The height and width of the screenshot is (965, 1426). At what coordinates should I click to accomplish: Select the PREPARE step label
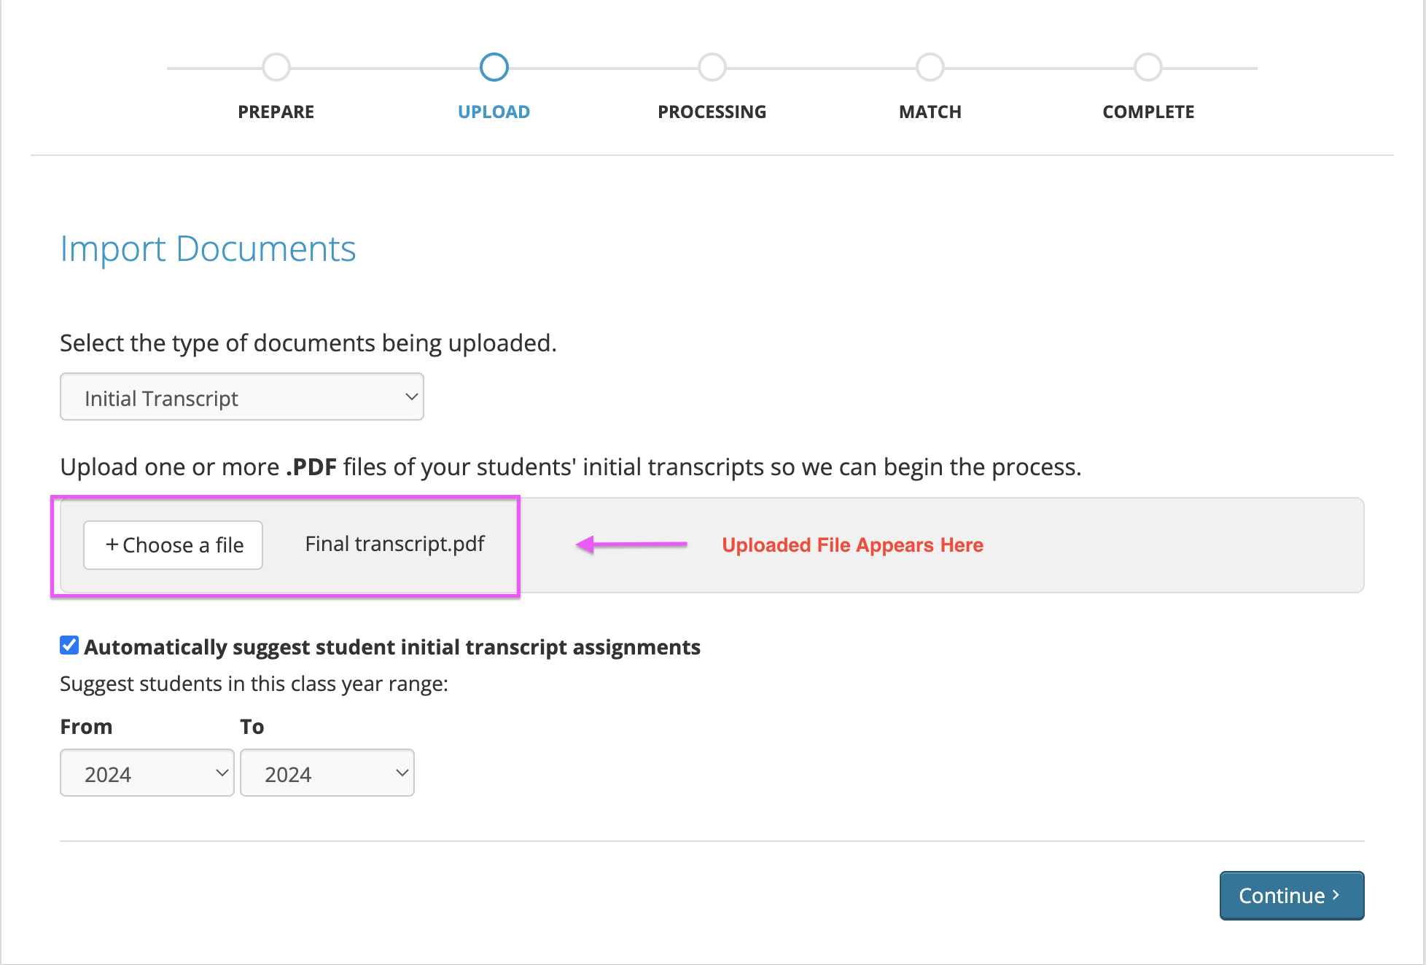click(276, 112)
